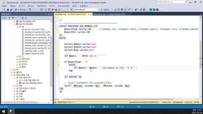Viewport: 203px width, 114px height.
Task: Toggle auto-hide pin on Object Explorer panel
Action: coord(49,14)
